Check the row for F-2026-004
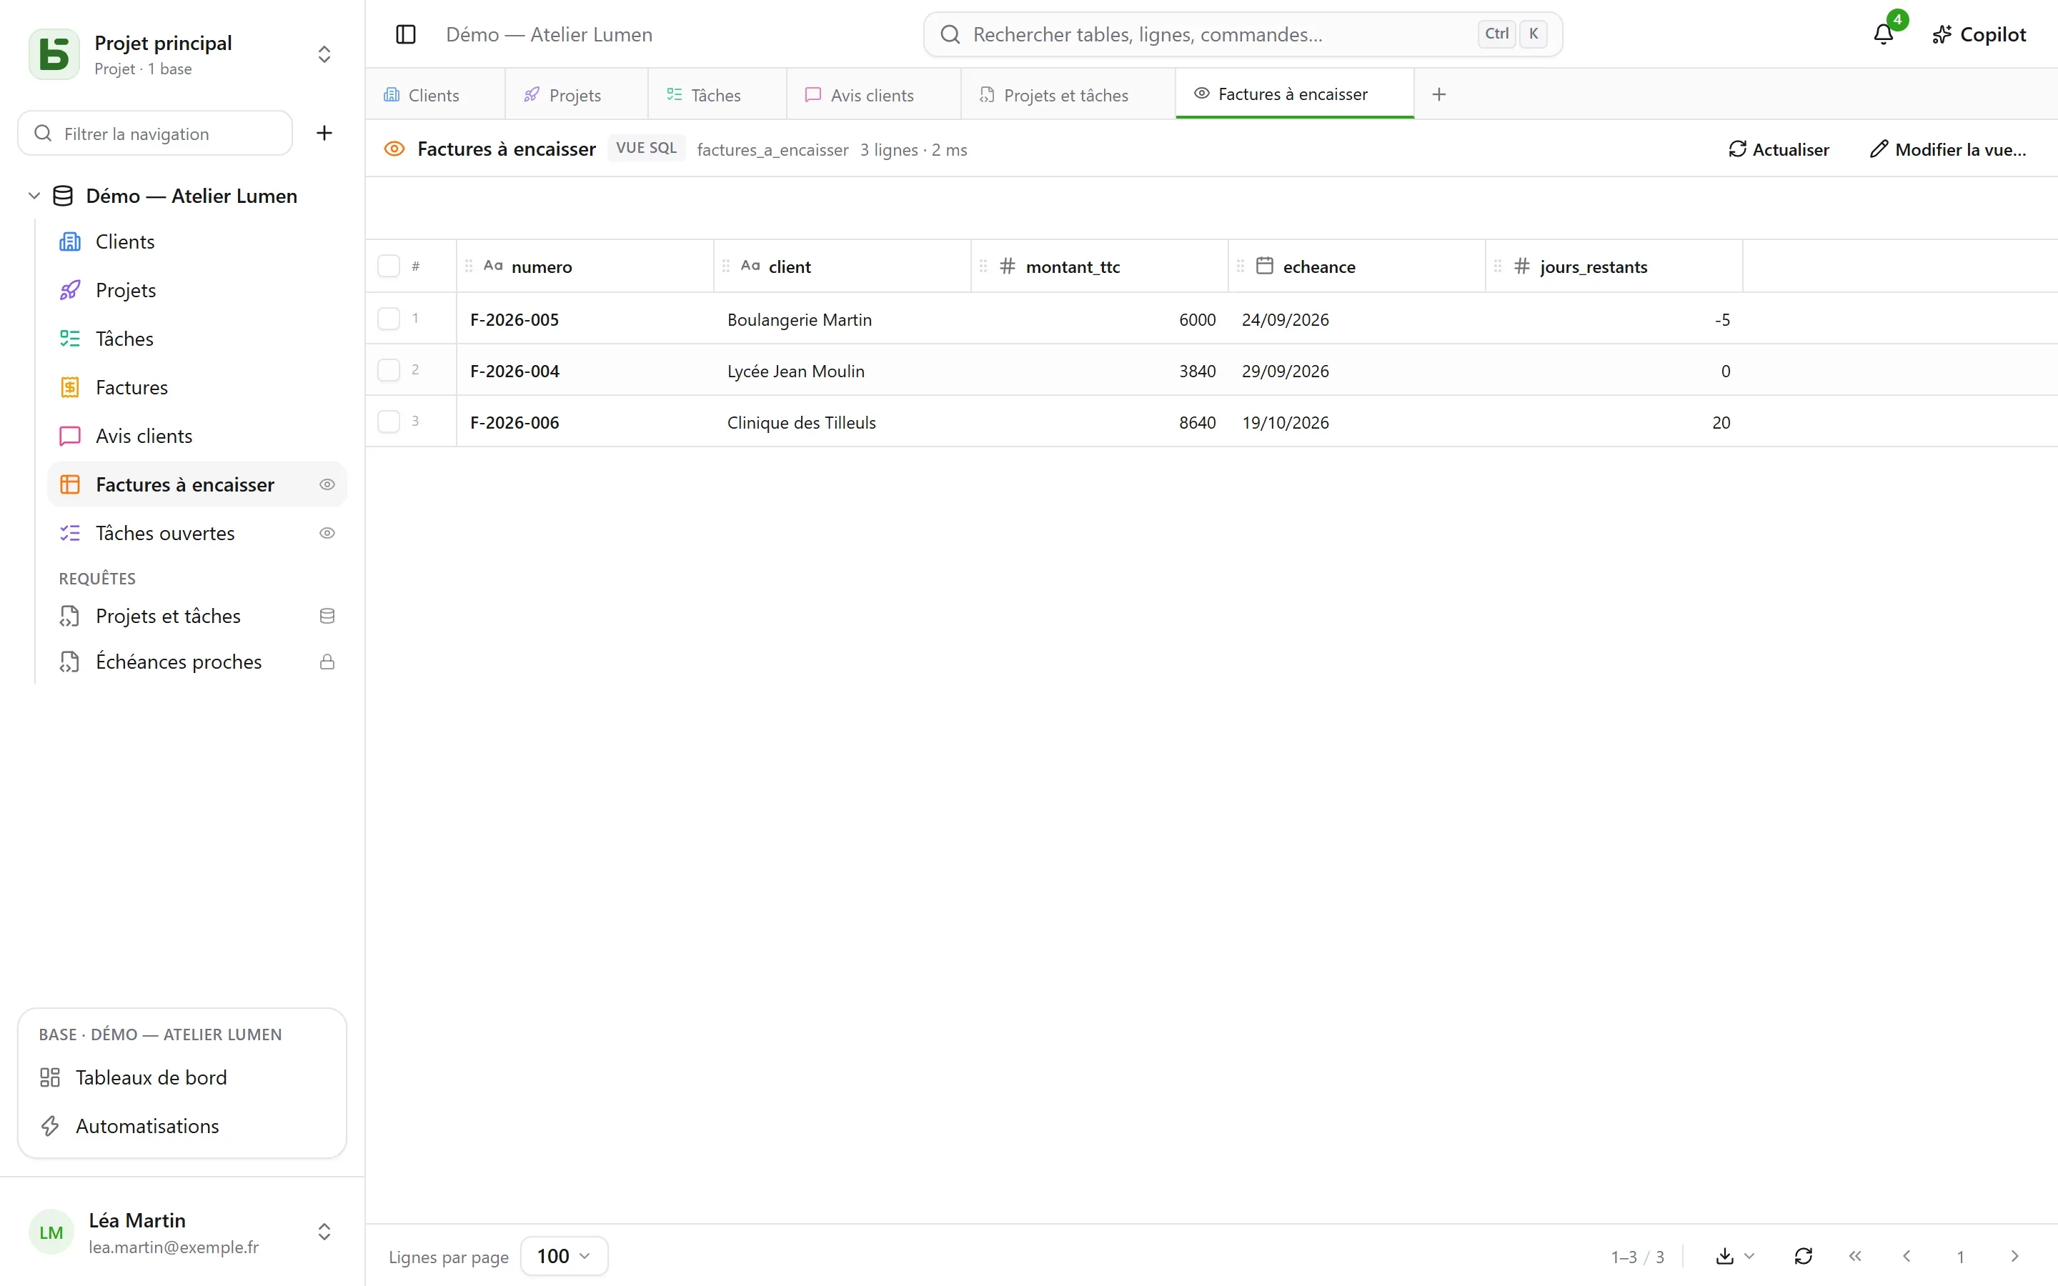This screenshot has height=1286, width=2058. tap(389, 370)
